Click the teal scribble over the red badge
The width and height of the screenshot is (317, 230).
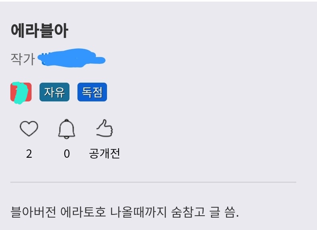[20, 93]
